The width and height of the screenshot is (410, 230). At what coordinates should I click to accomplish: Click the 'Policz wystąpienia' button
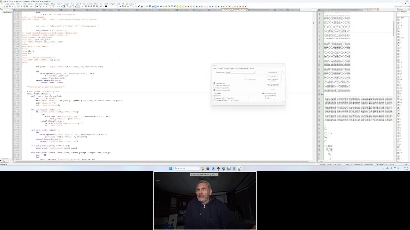[x=273, y=76]
